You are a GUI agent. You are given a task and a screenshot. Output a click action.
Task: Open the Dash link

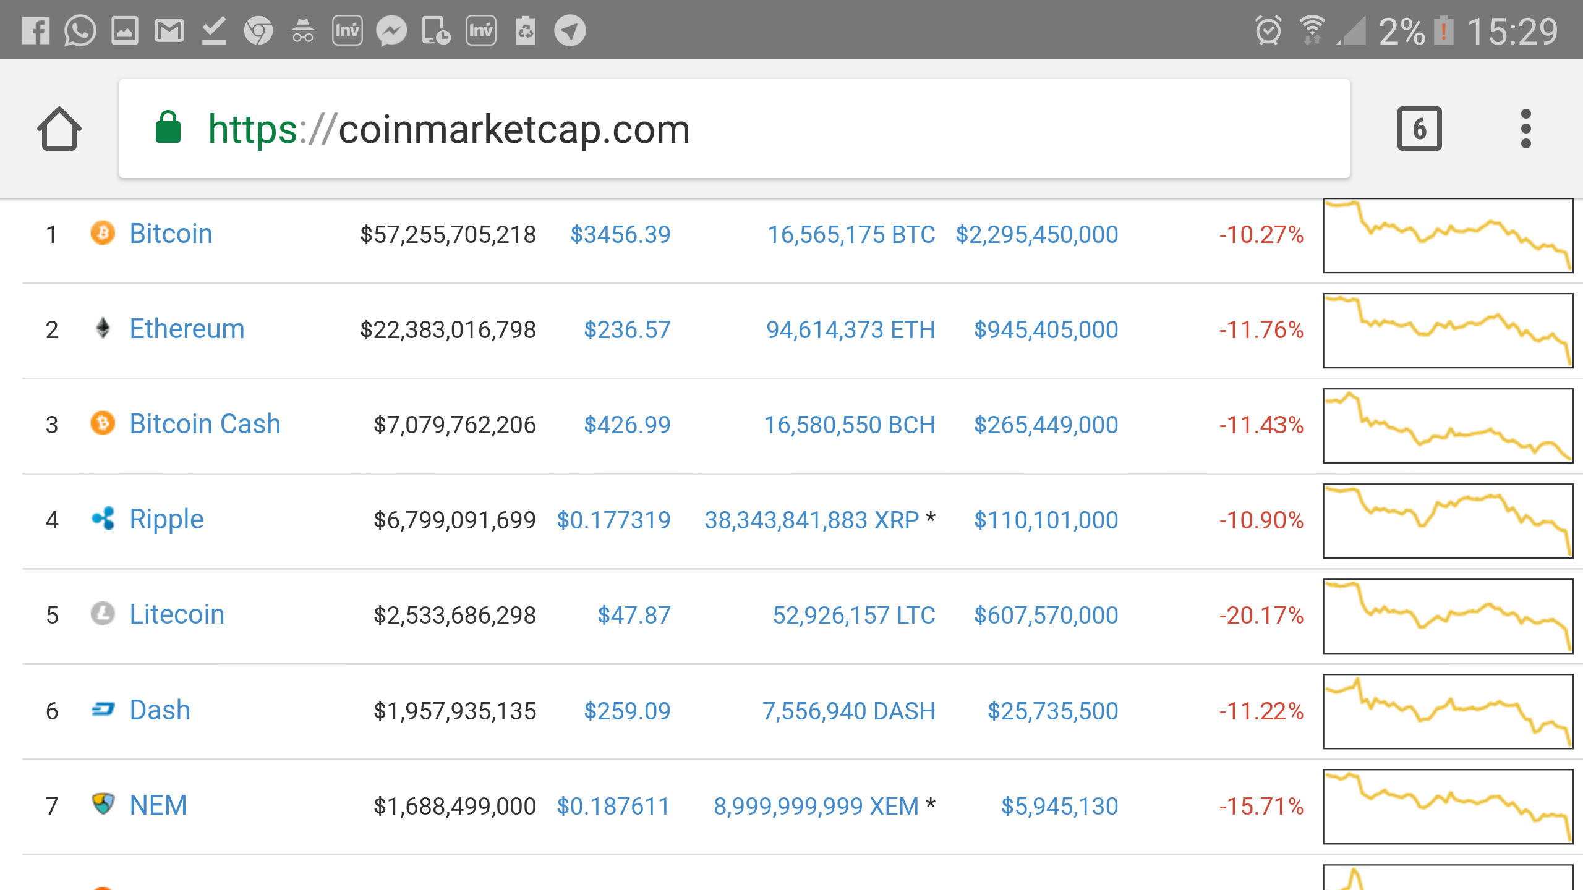(160, 710)
